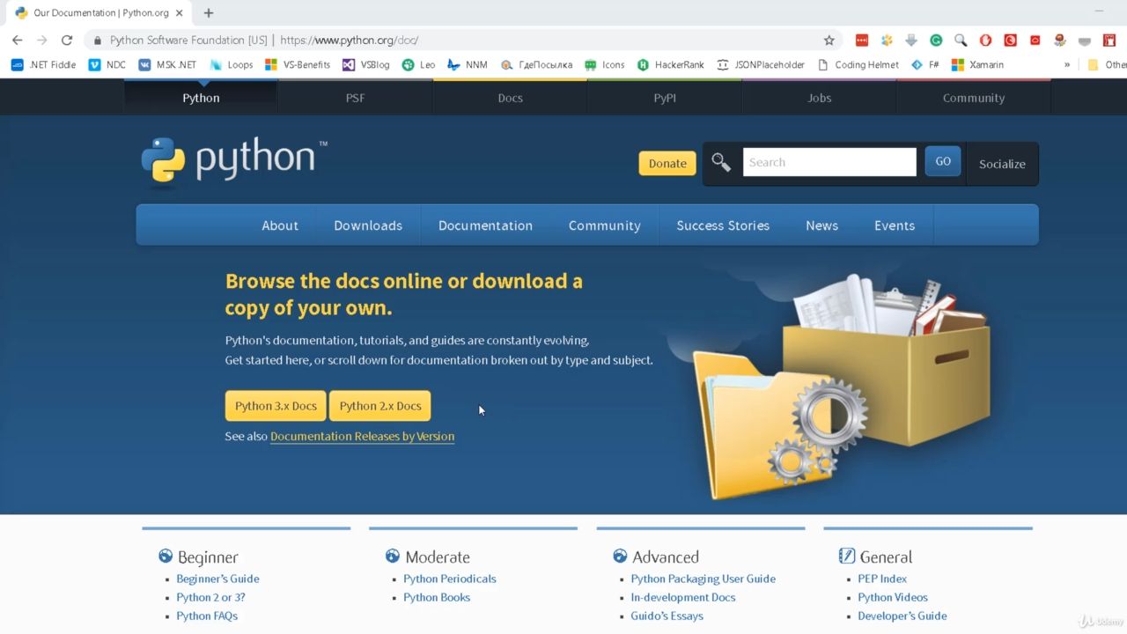Open the Coding Helmet bookmark
1127x634 pixels.
[x=858, y=64]
